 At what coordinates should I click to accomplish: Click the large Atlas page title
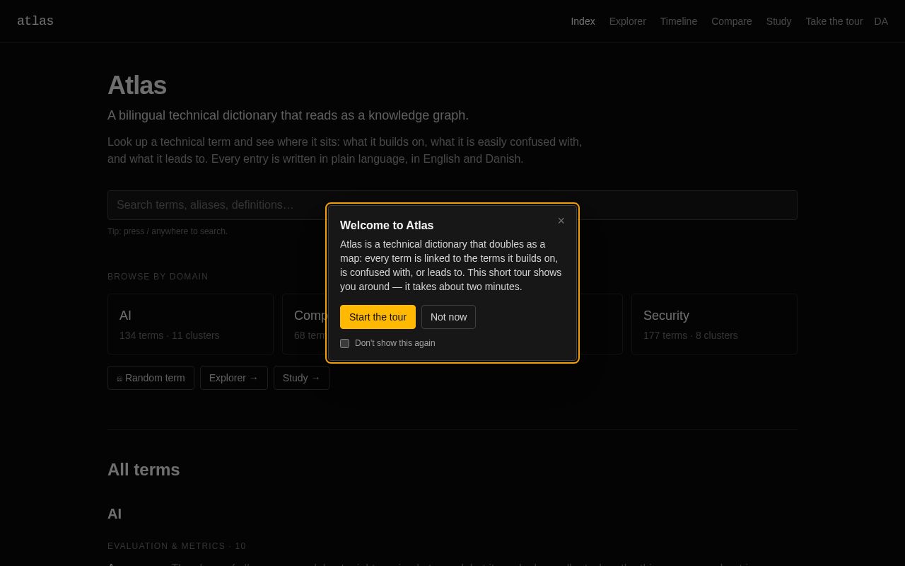tap(137, 86)
